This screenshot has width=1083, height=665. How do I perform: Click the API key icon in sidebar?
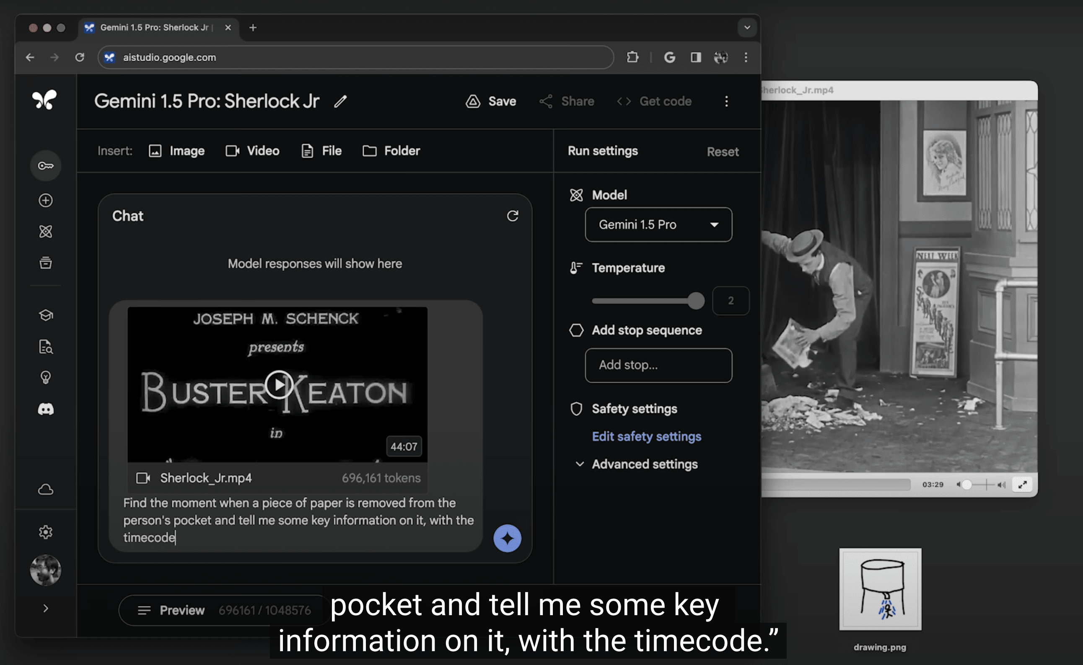(45, 166)
